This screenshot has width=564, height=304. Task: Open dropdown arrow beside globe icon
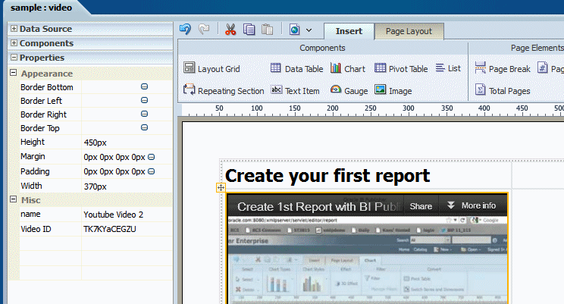point(309,30)
